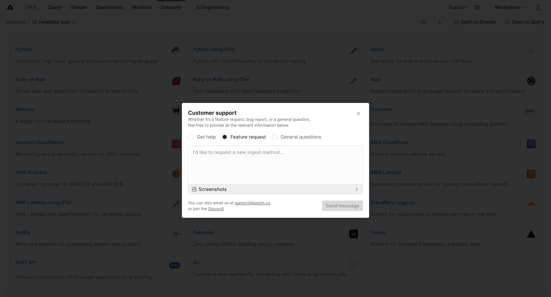Click the feature request message text area

(x=275, y=165)
